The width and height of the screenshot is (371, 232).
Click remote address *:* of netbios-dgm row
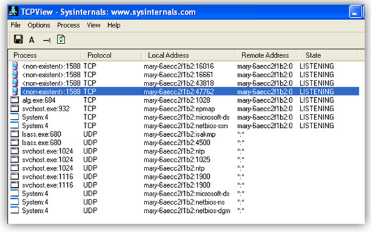241,210
